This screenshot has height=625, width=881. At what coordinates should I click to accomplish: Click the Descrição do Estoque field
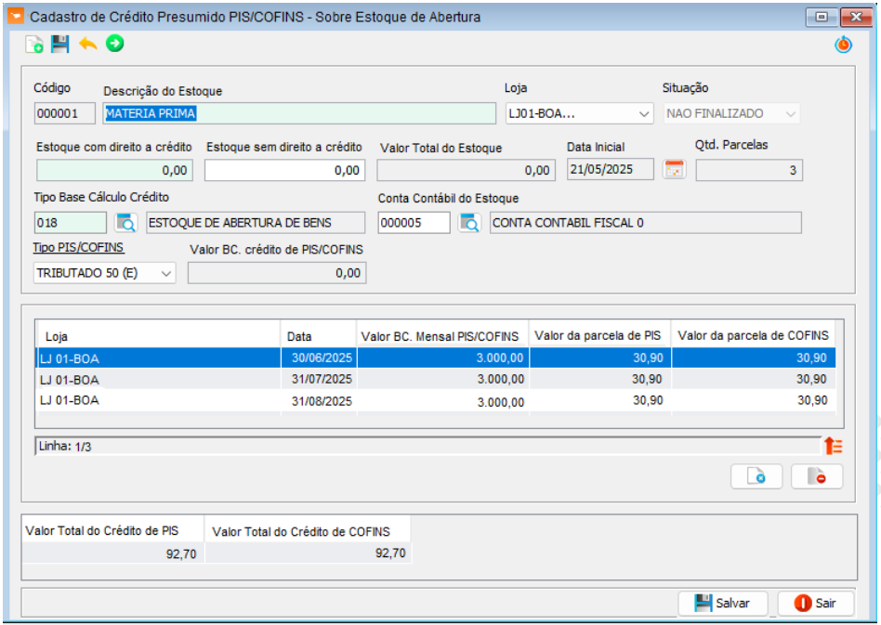299,113
